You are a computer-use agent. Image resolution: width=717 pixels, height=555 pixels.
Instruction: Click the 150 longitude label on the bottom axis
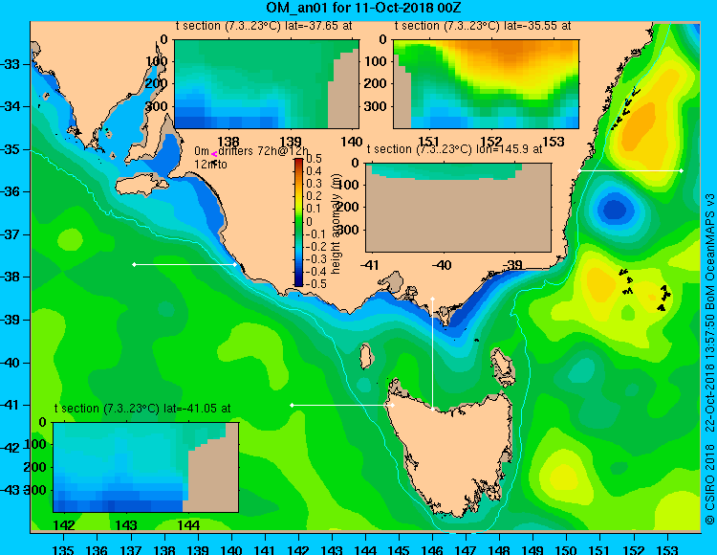[566, 551]
